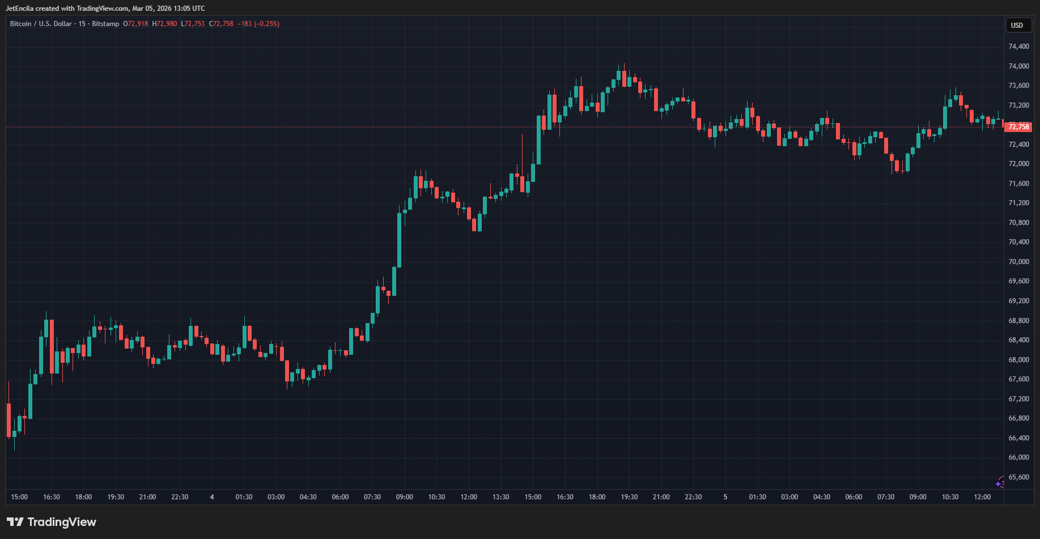Image resolution: width=1040 pixels, height=539 pixels.
Task: Select the 15 interval label in legend
Action: tap(82, 24)
